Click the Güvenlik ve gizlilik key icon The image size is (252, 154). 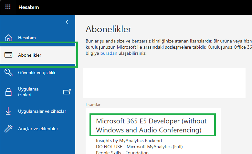pyautogui.click(x=8, y=72)
